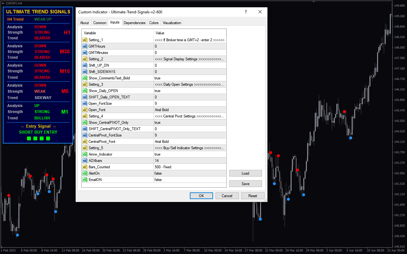Switch to the About tab

tap(85, 23)
